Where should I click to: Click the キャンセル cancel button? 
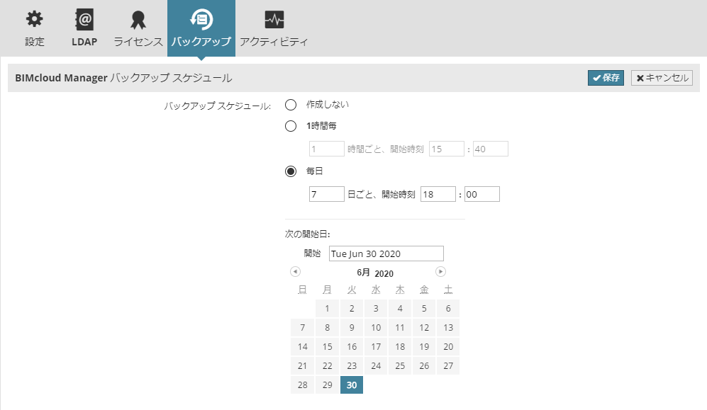(x=662, y=78)
